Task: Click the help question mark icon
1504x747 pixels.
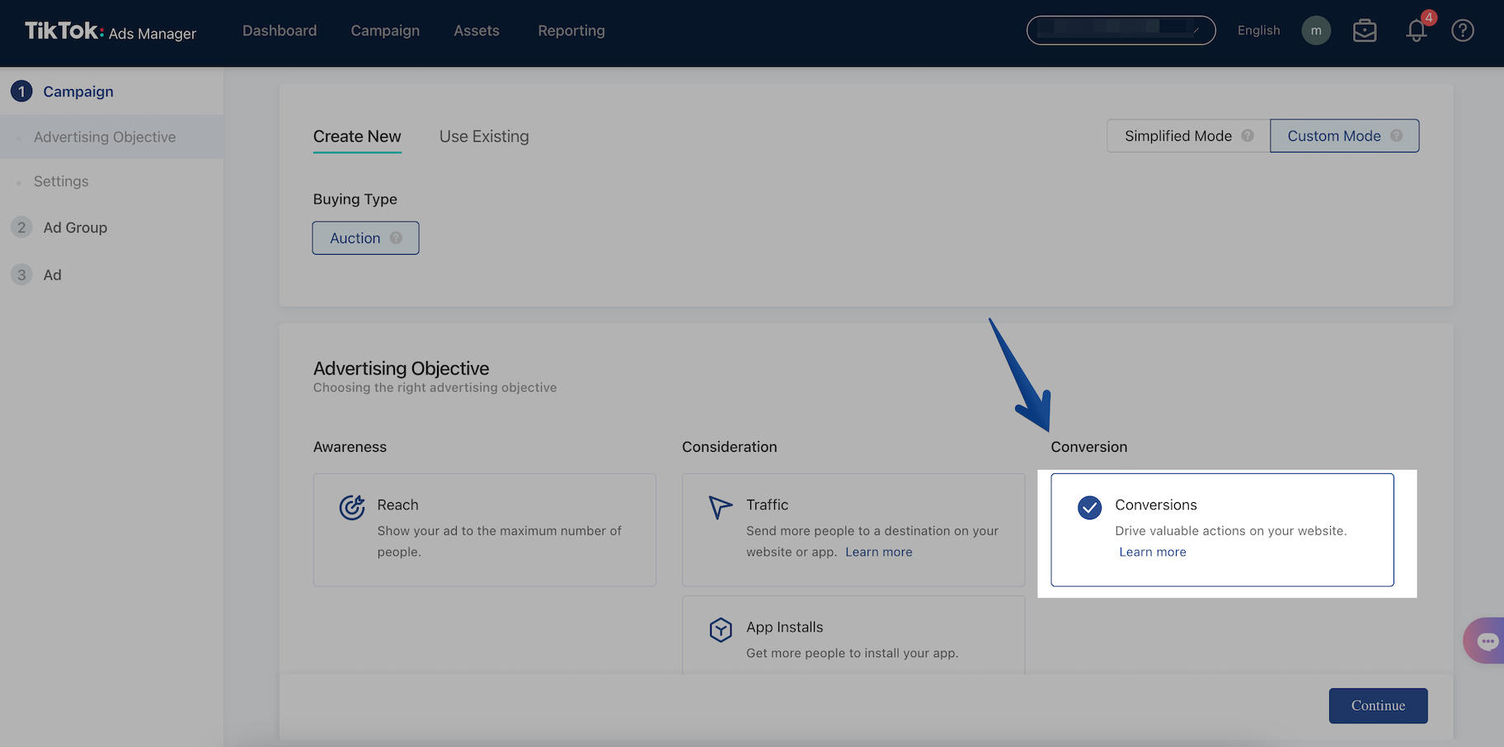Action: 1462,31
